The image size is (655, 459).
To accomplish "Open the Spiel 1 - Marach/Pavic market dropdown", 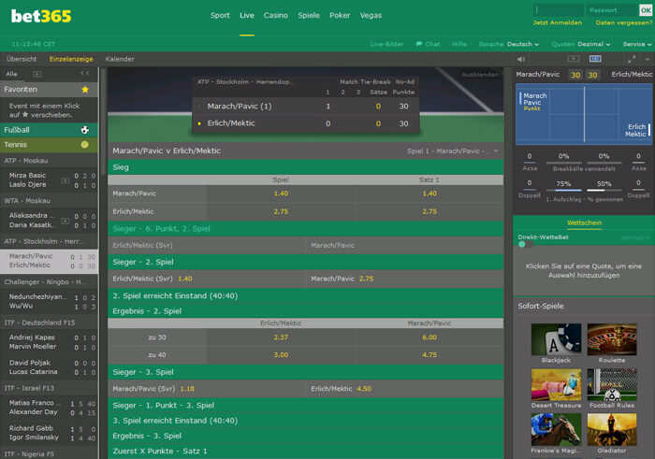I will click(x=452, y=151).
